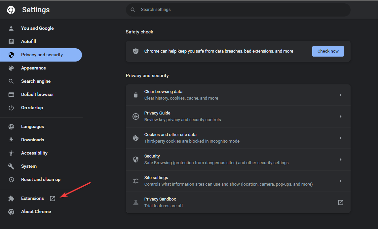Expand the Site settings arrow
This screenshot has height=229, width=378.
341,181
